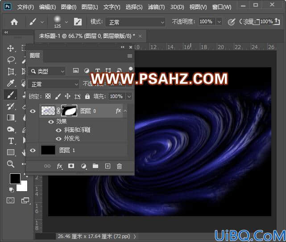Select the Lasso tool

click(11, 60)
